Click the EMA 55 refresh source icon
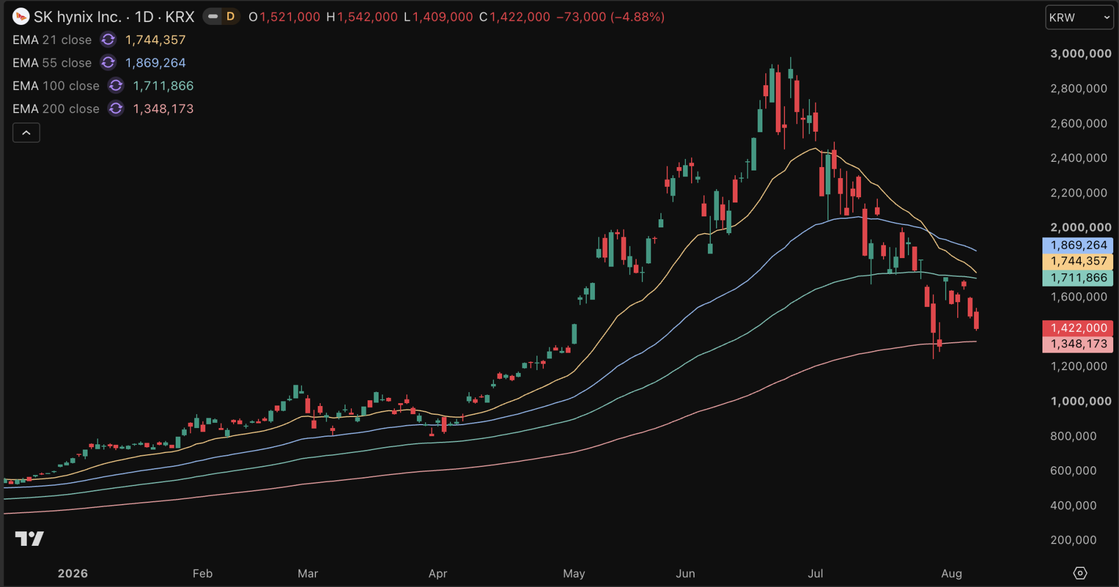Viewport: 1119px width, 587px height. pyautogui.click(x=108, y=63)
